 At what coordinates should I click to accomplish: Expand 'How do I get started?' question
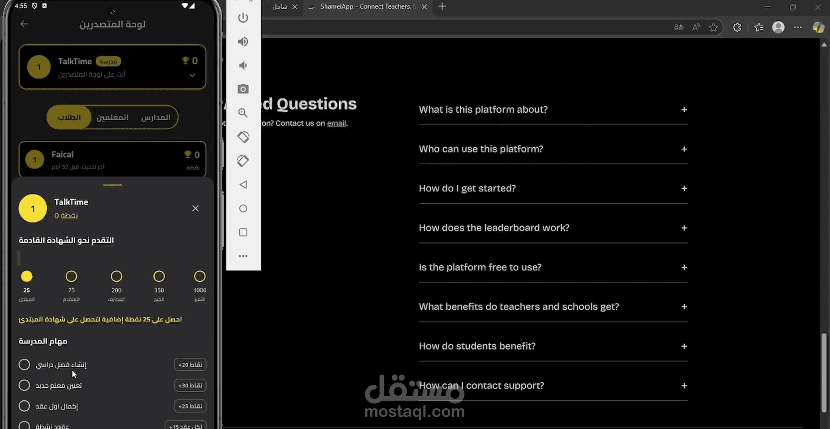pos(553,188)
